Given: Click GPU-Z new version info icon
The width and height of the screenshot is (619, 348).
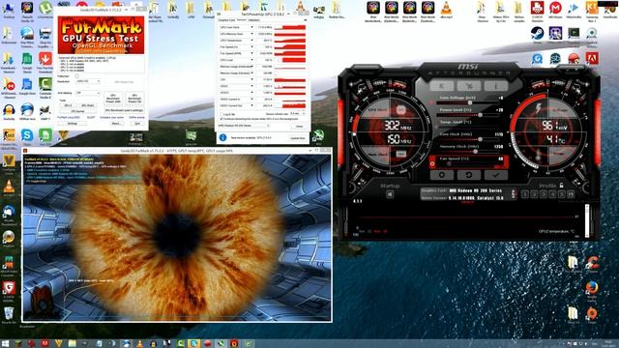Looking at the screenshot, I should click(x=222, y=137).
